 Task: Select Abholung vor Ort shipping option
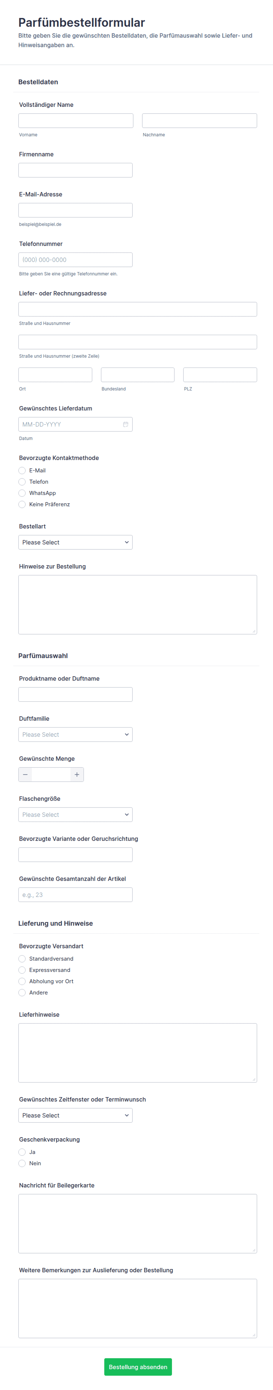click(x=22, y=982)
